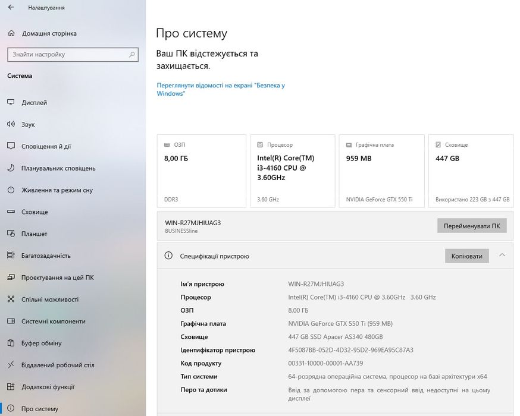520x416 pixels.
Task: Open Віддалений робочий стіл settings
Action: click(73, 365)
